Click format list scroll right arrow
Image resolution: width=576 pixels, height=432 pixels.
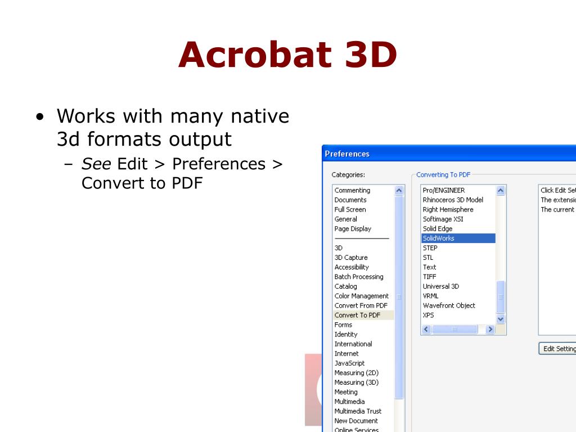[x=490, y=329]
